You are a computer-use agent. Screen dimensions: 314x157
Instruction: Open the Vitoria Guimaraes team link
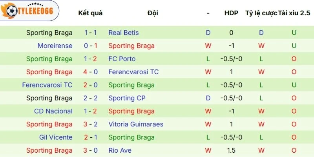136,124
